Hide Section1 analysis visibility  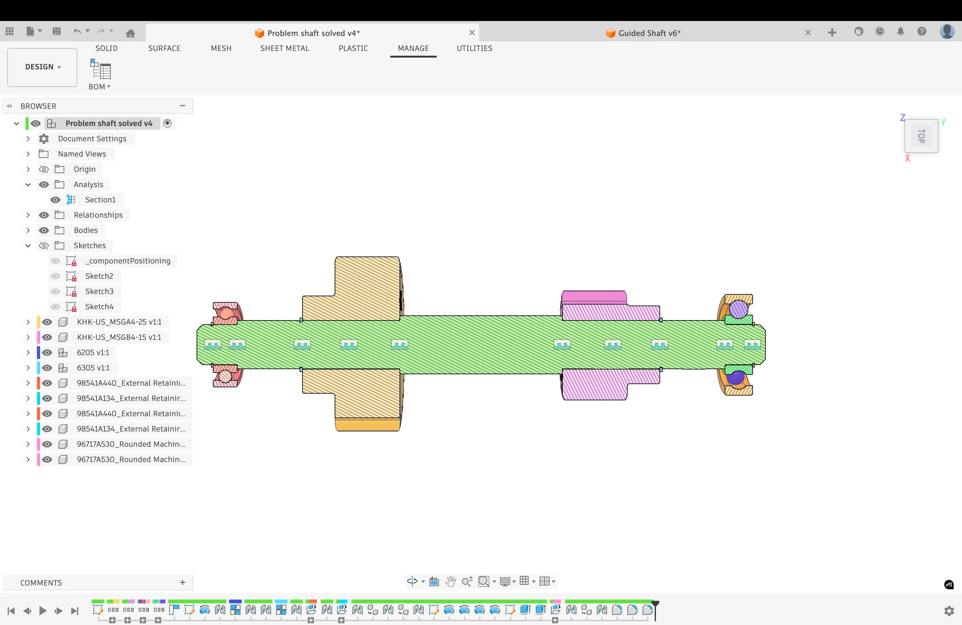(x=55, y=200)
